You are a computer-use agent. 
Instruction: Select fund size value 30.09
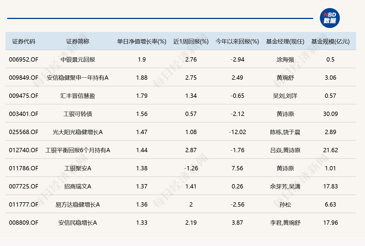click(x=330, y=114)
